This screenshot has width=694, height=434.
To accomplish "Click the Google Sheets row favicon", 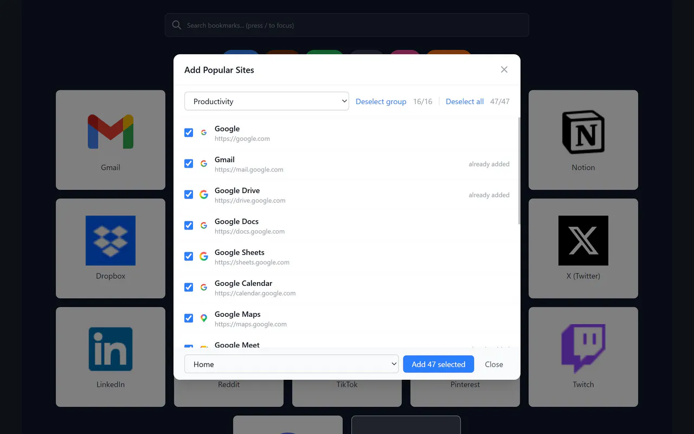I will point(204,256).
